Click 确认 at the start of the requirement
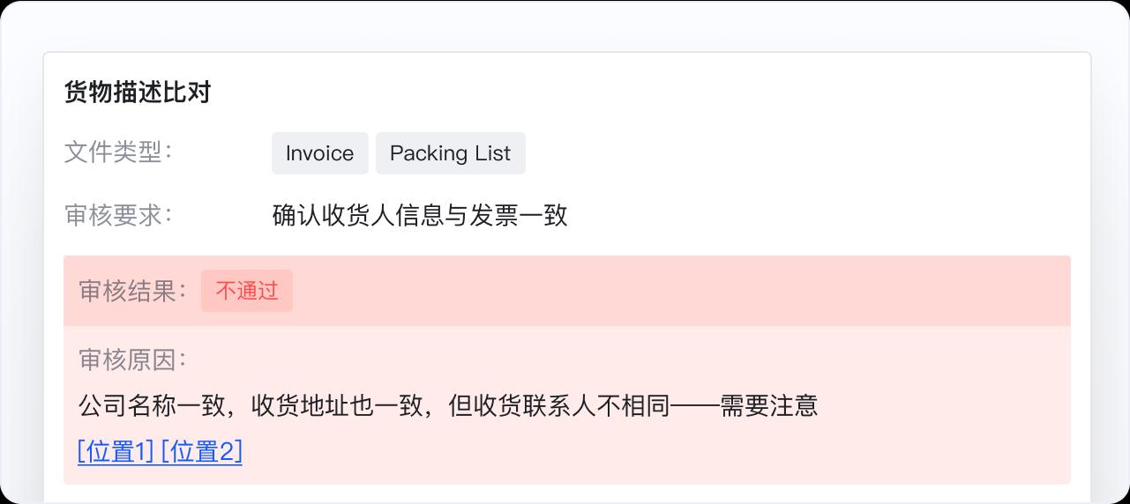The width and height of the screenshot is (1130, 504). click(x=296, y=215)
